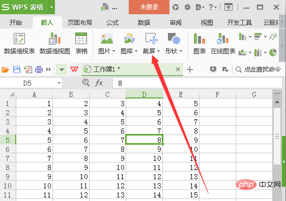Click the open folder icon
The image size is (286, 201).
[5, 70]
